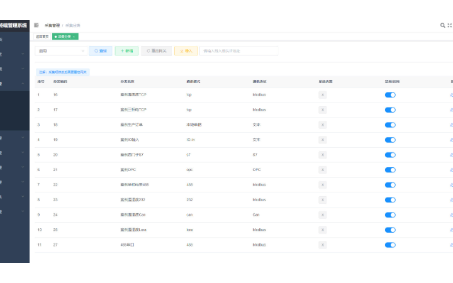Screen dimensions: 453x283
Task: Toggle the enable switch for row code 27
Action: [x=390, y=245]
